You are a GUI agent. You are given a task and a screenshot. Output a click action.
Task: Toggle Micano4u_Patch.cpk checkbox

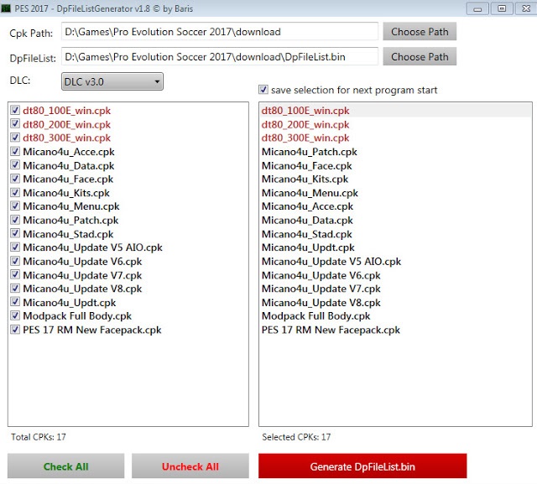15,220
